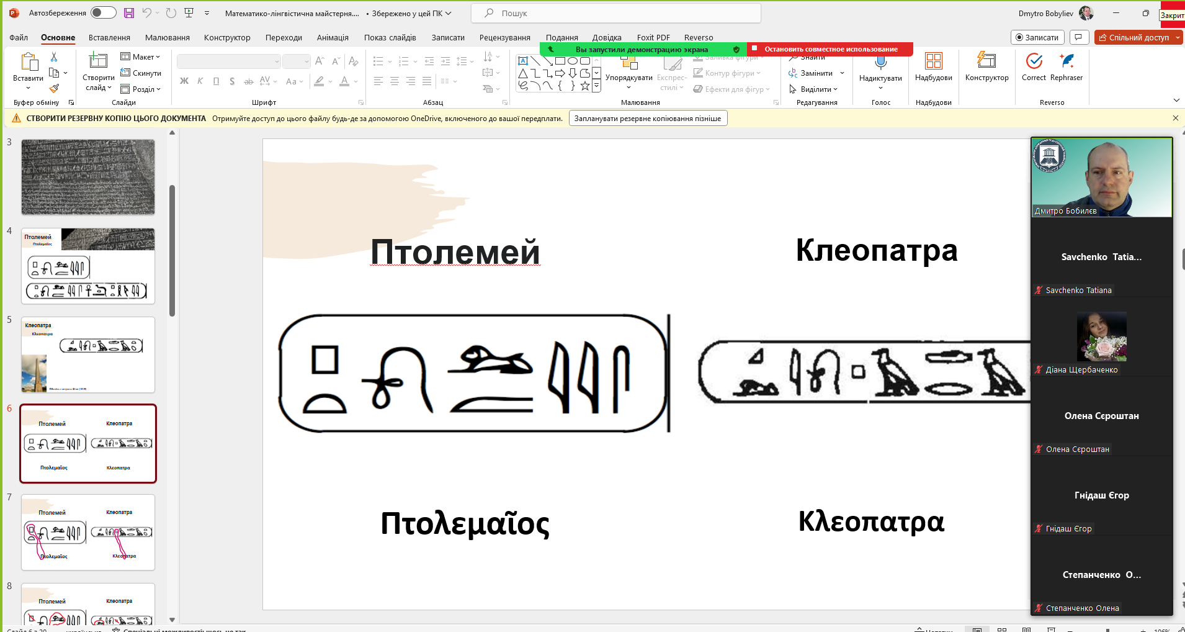Toggle bold formatting (Ж)

[x=184, y=81]
